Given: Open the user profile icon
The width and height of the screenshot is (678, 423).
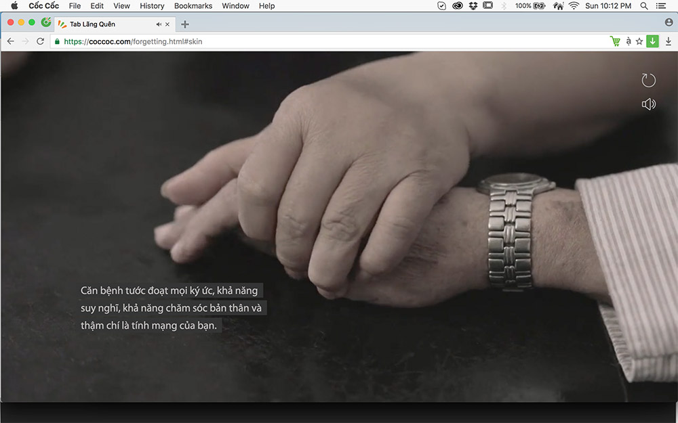Looking at the screenshot, I should [669, 22].
